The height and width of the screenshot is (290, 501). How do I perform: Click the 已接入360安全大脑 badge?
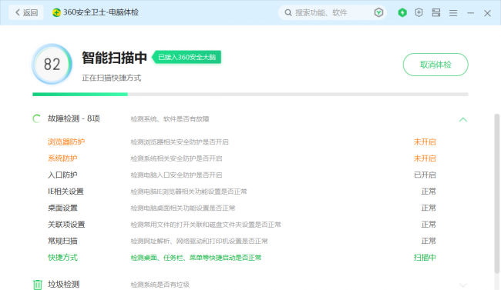(187, 57)
